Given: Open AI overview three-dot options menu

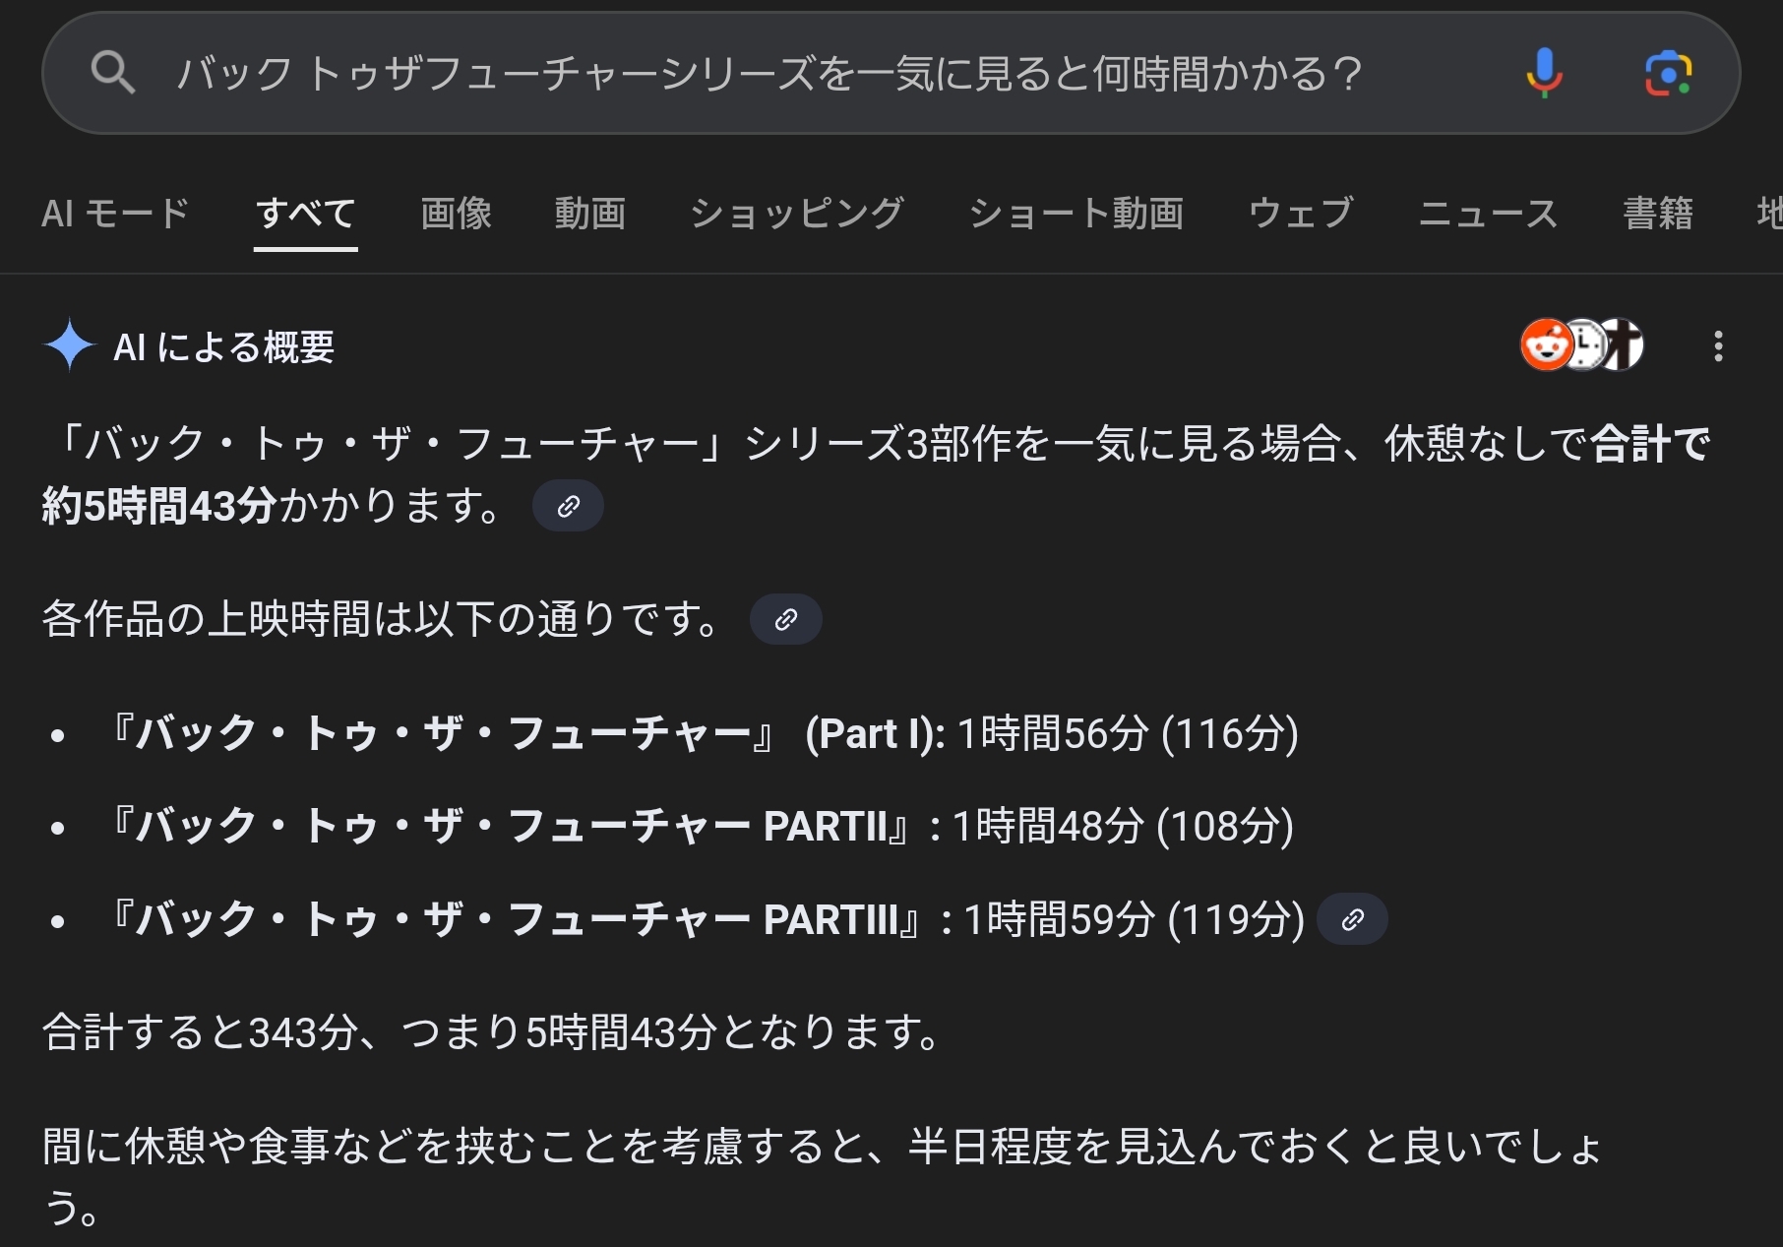Looking at the screenshot, I should click(x=1718, y=346).
